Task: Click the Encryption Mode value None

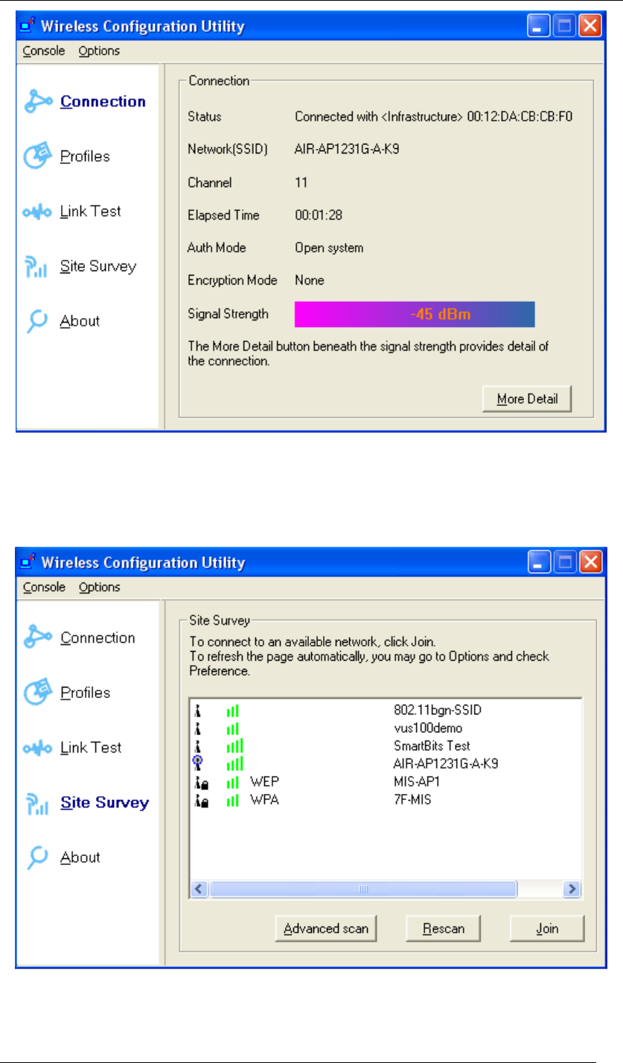Action: point(309,281)
